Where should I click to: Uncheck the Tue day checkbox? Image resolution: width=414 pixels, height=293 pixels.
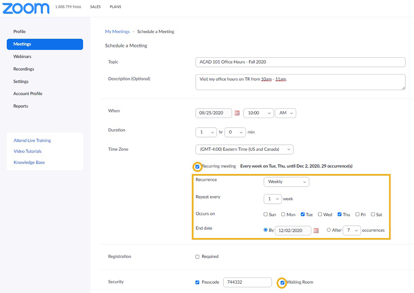pos(303,215)
